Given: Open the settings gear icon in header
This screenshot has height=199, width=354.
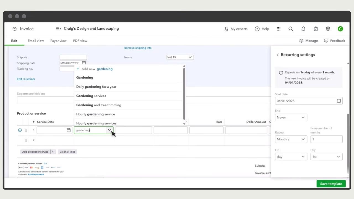Looking at the screenshot, I should [328, 29].
